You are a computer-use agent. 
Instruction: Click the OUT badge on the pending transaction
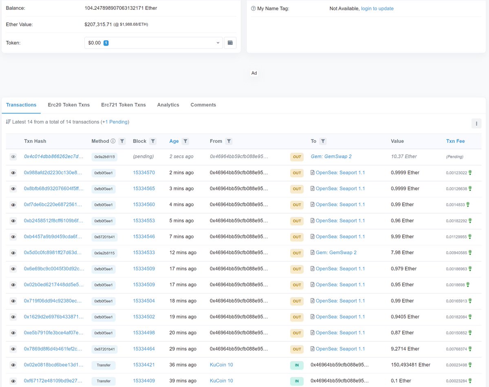click(x=297, y=156)
